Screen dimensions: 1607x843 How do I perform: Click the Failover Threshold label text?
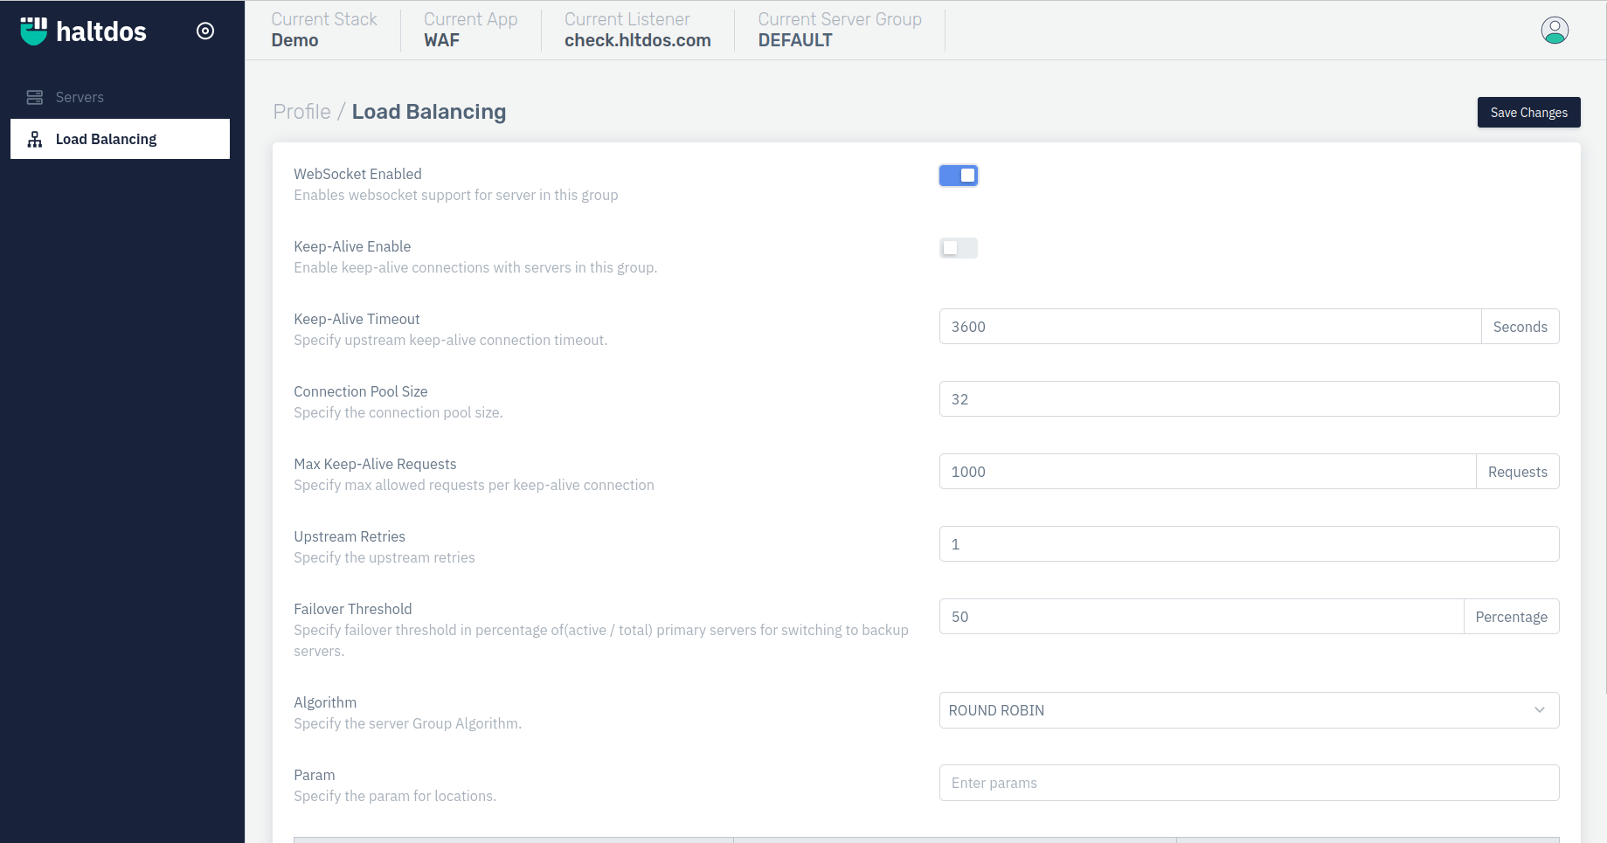click(x=353, y=609)
